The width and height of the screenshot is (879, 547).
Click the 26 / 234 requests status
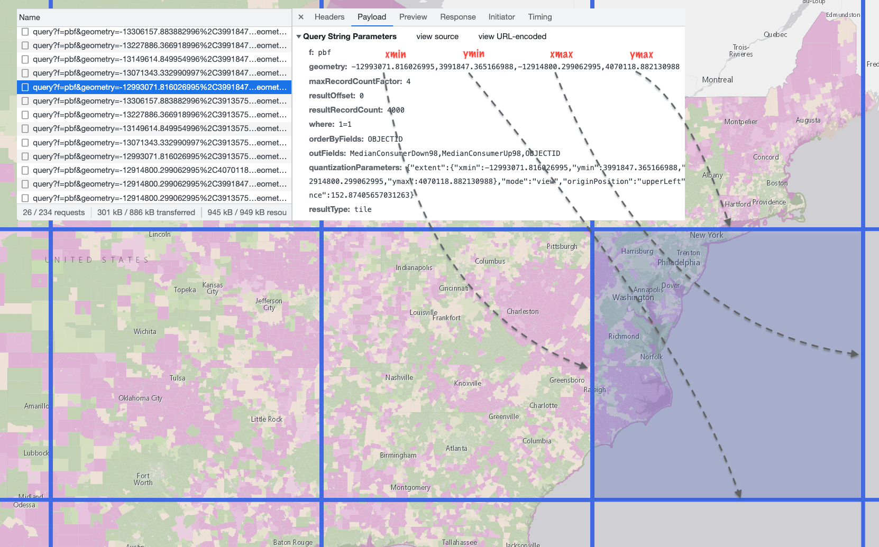point(53,212)
